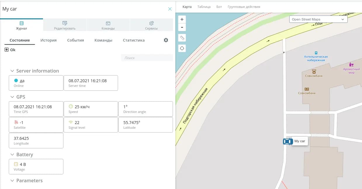Open the Таблица view
The width and height of the screenshot is (362, 189).
[x=204, y=7]
